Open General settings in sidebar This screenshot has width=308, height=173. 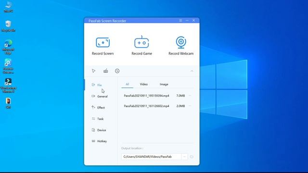pyautogui.click(x=100, y=96)
